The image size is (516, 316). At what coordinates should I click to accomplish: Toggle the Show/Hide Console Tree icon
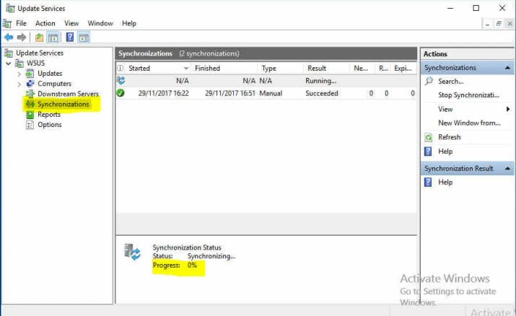click(53, 38)
